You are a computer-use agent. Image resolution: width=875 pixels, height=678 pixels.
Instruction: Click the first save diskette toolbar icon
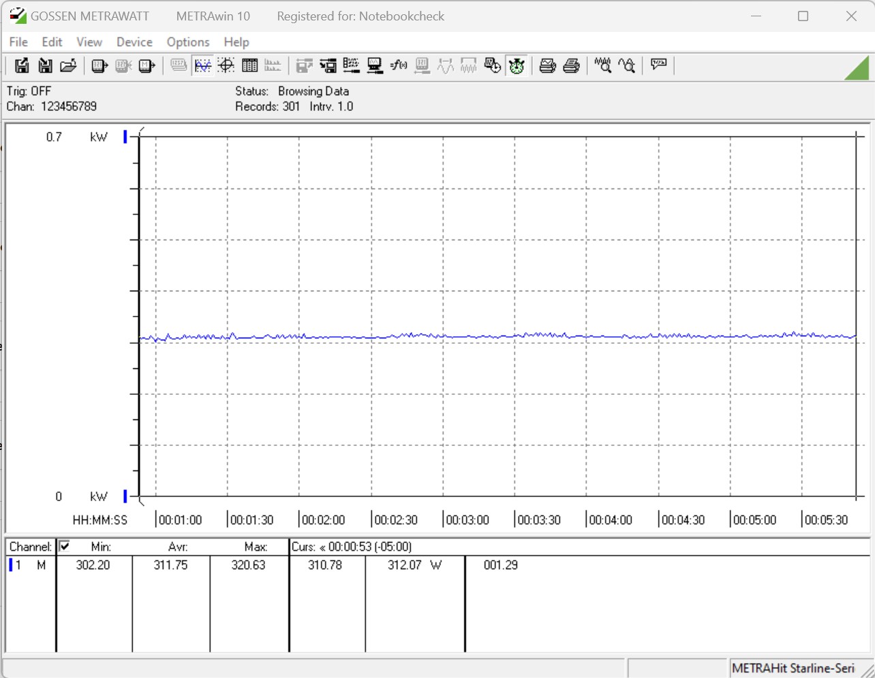click(x=22, y=65)
